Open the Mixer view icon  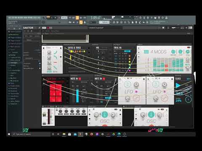tap(125, 22)
